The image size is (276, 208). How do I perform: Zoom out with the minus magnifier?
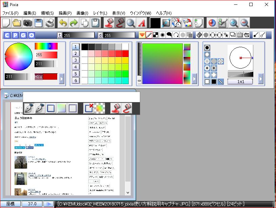click(x=245, y=23)
